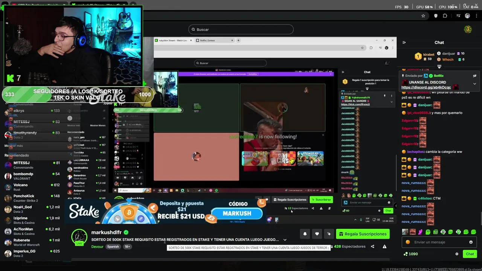Open M1TESSJ in the Recomendado list
This screenshot has width=482, height=271.
(32, 165)
